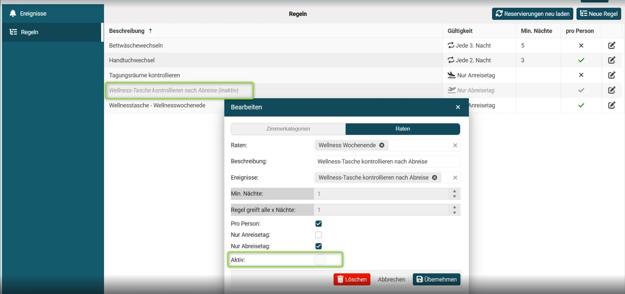
Task: Increase Regel greift alle x Nächte
Action: point(454,207)
